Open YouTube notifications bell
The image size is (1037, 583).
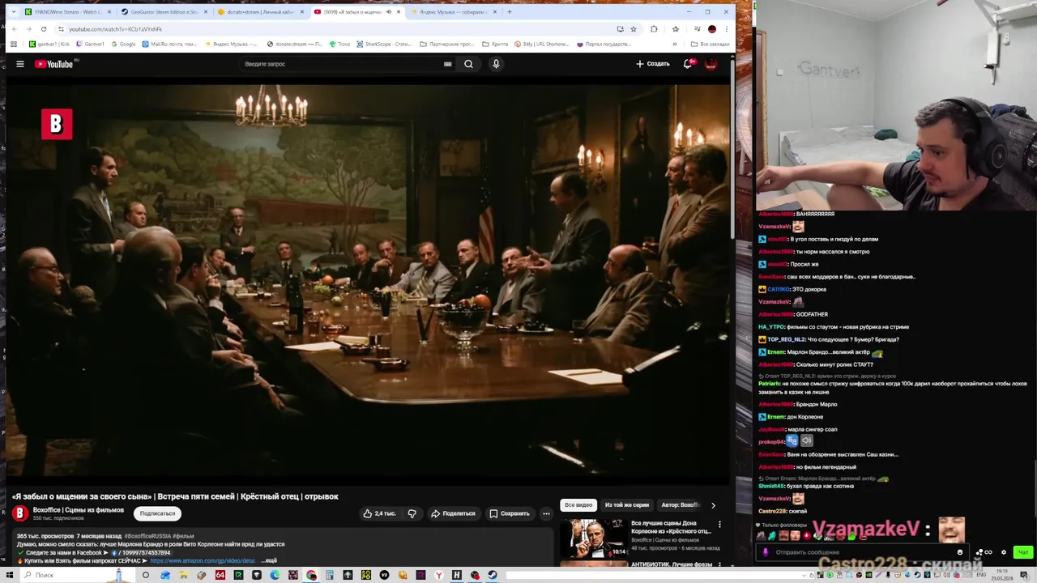pos(688,64)
